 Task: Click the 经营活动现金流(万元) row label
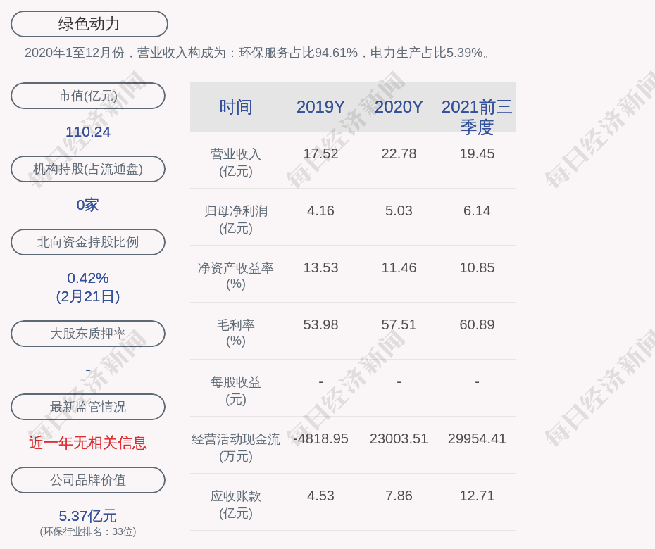(236, 447)
